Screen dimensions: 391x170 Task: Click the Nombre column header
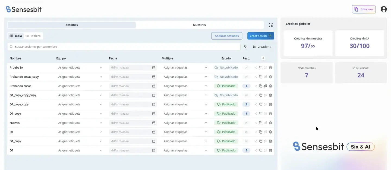point(15,58)
